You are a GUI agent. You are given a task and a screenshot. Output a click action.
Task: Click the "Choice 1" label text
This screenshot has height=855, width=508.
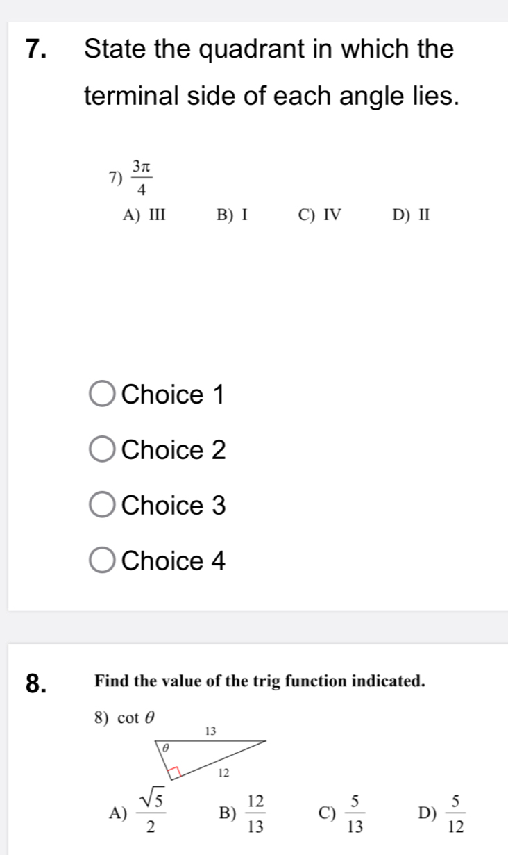pyautogui.click(x=173, y=395)
